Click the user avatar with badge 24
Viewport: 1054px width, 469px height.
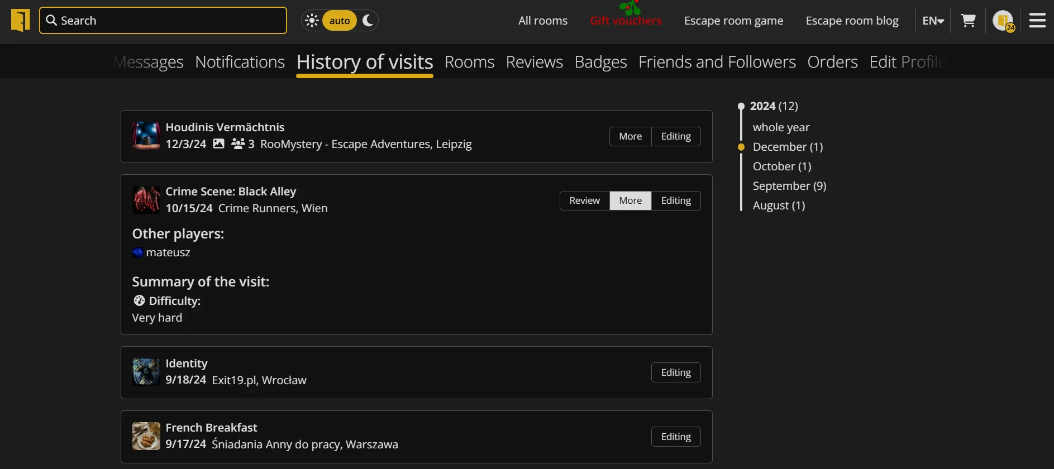point(1003,21)
